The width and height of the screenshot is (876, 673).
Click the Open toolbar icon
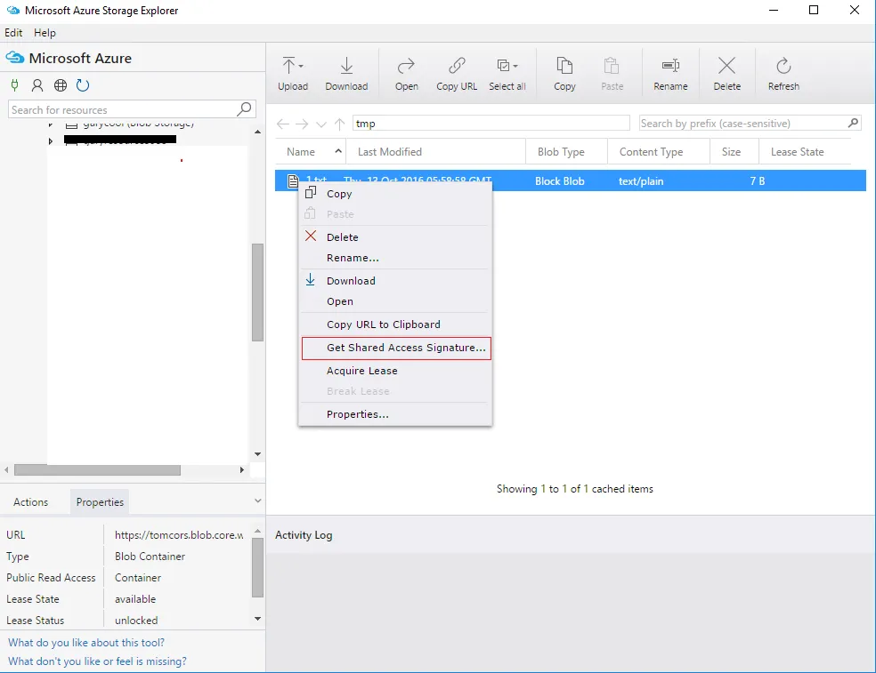tap(406, 66)
